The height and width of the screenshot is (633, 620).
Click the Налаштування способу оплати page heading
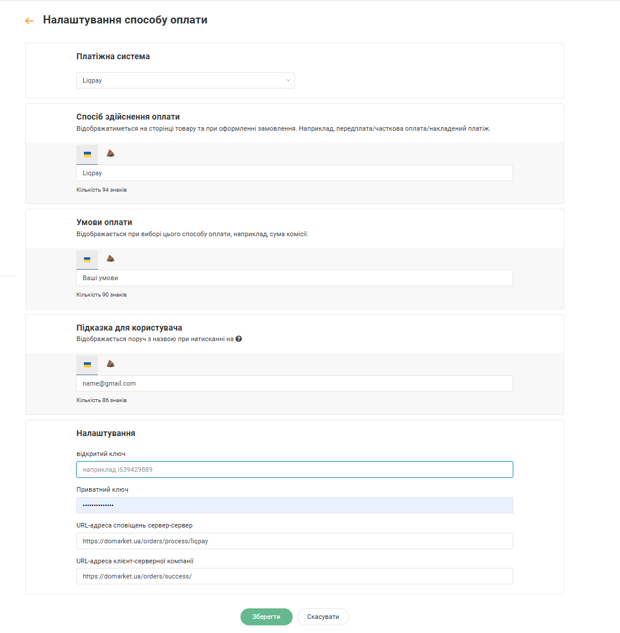[125, 20]
